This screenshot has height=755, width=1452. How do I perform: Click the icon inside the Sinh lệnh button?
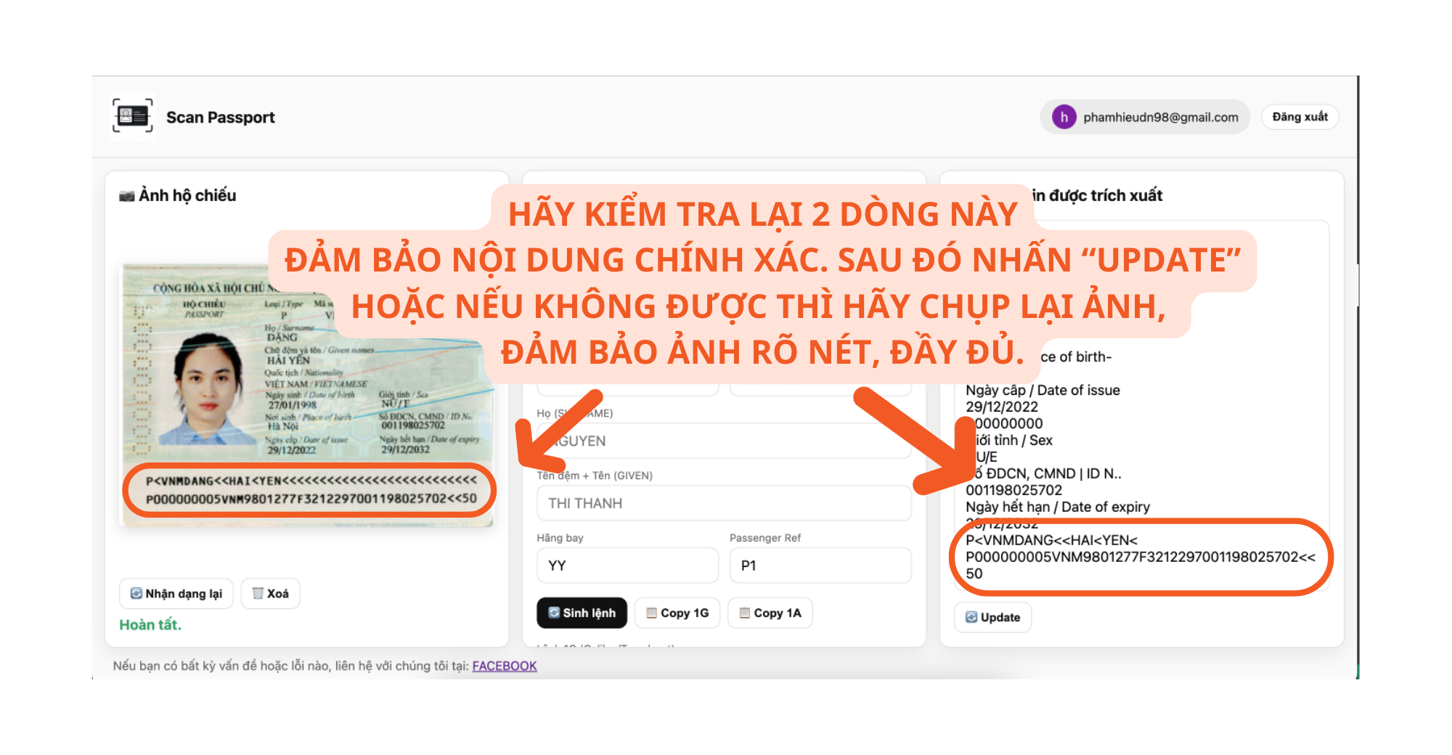pyautogui.click(x=554, y=613)
